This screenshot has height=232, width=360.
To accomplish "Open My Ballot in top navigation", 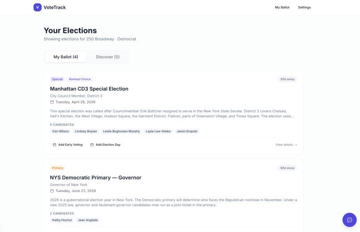I will click(x=282, y=7).
